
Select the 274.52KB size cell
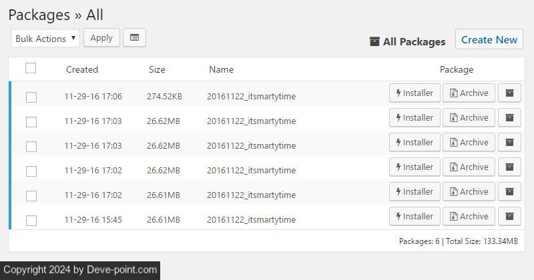[x=164, y=96]
